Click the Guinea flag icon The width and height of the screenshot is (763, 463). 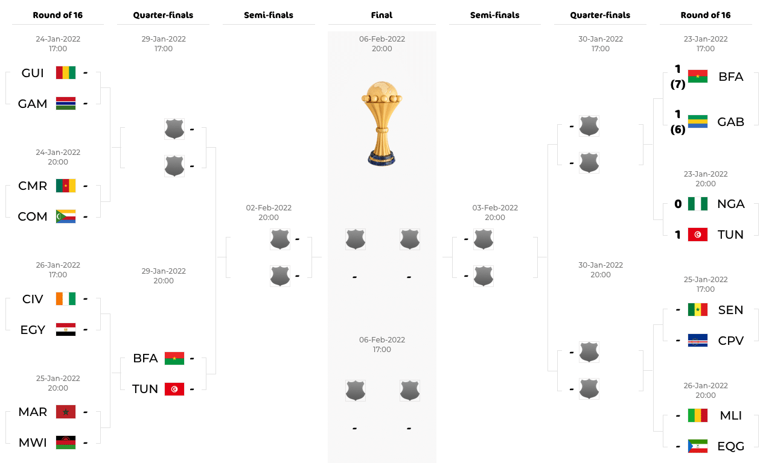(x=66, y=73)
